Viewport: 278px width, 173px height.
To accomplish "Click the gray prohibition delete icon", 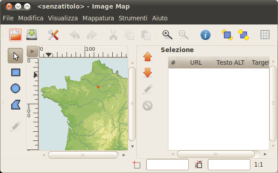I will click(148, 106).
